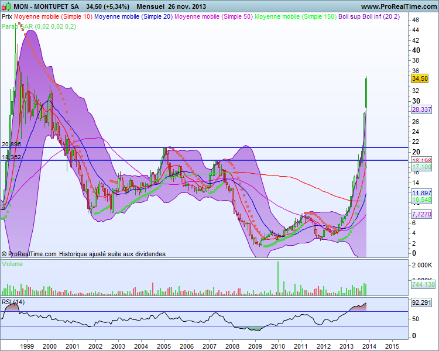This screenshot has height=351, width=439.
Task: Click 'Boll sup Boll inf (20 2)' legend
Action: click(369, 16)
